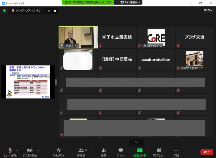Select the 米子市立図書館 participant tile
The width and height of the screenshot is (216, 158).
point(117,37)
